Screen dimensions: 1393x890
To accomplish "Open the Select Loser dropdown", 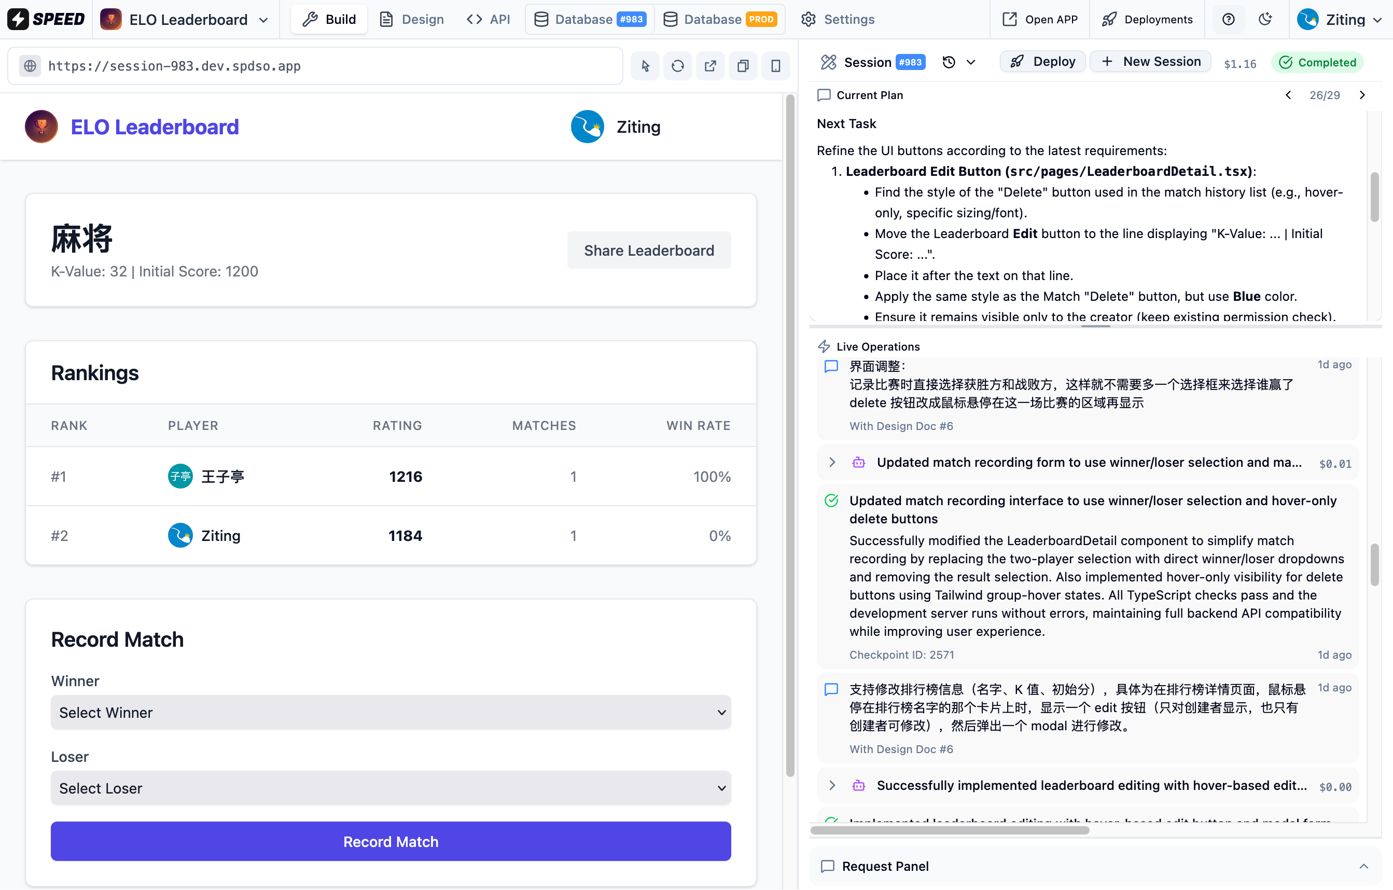I will point(391,788).
